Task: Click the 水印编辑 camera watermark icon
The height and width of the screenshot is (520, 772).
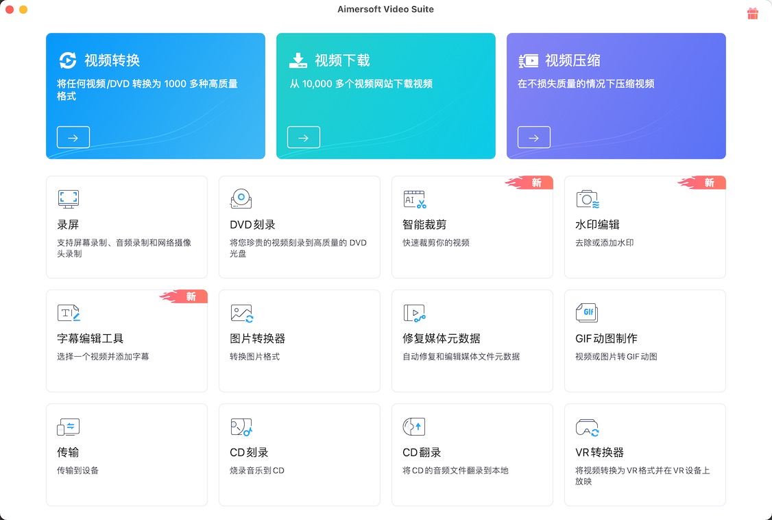Action: tap(588, 199)
